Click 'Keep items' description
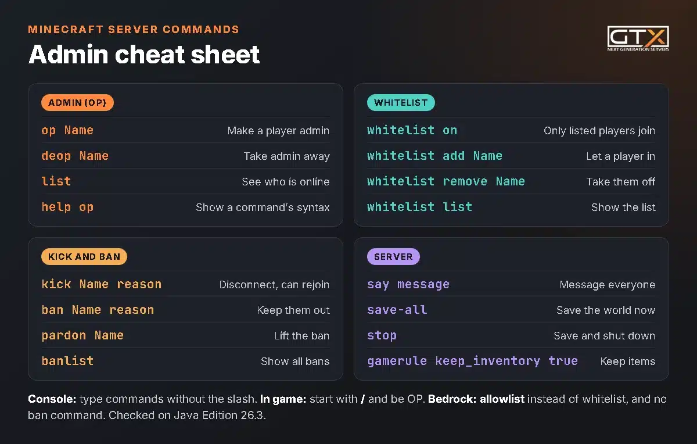Viewport: 697px width, 444px height. 628,361
